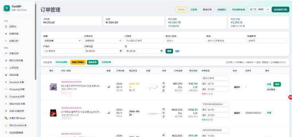Open the 订单状态 全部状态 dropdown
The width and height of the screenshot is (292, 137).
click(104, 41)
